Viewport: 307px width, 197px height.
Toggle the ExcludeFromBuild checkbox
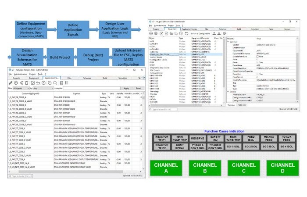pos(258,57)
